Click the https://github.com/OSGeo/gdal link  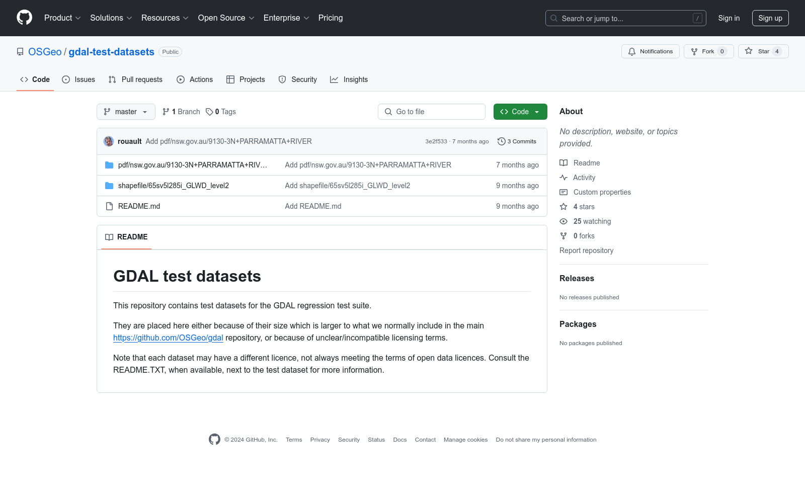click(x=168, y=338)
